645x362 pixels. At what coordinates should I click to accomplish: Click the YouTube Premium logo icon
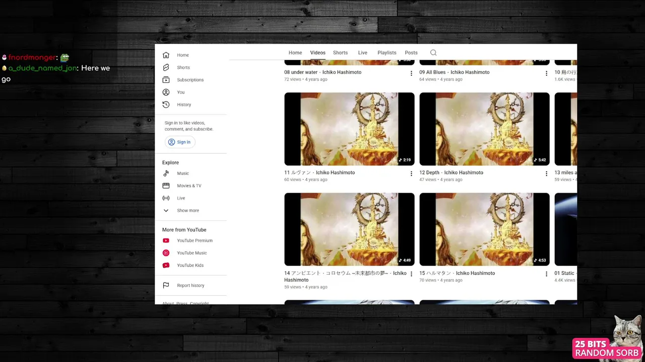click(x=166, y=240)
